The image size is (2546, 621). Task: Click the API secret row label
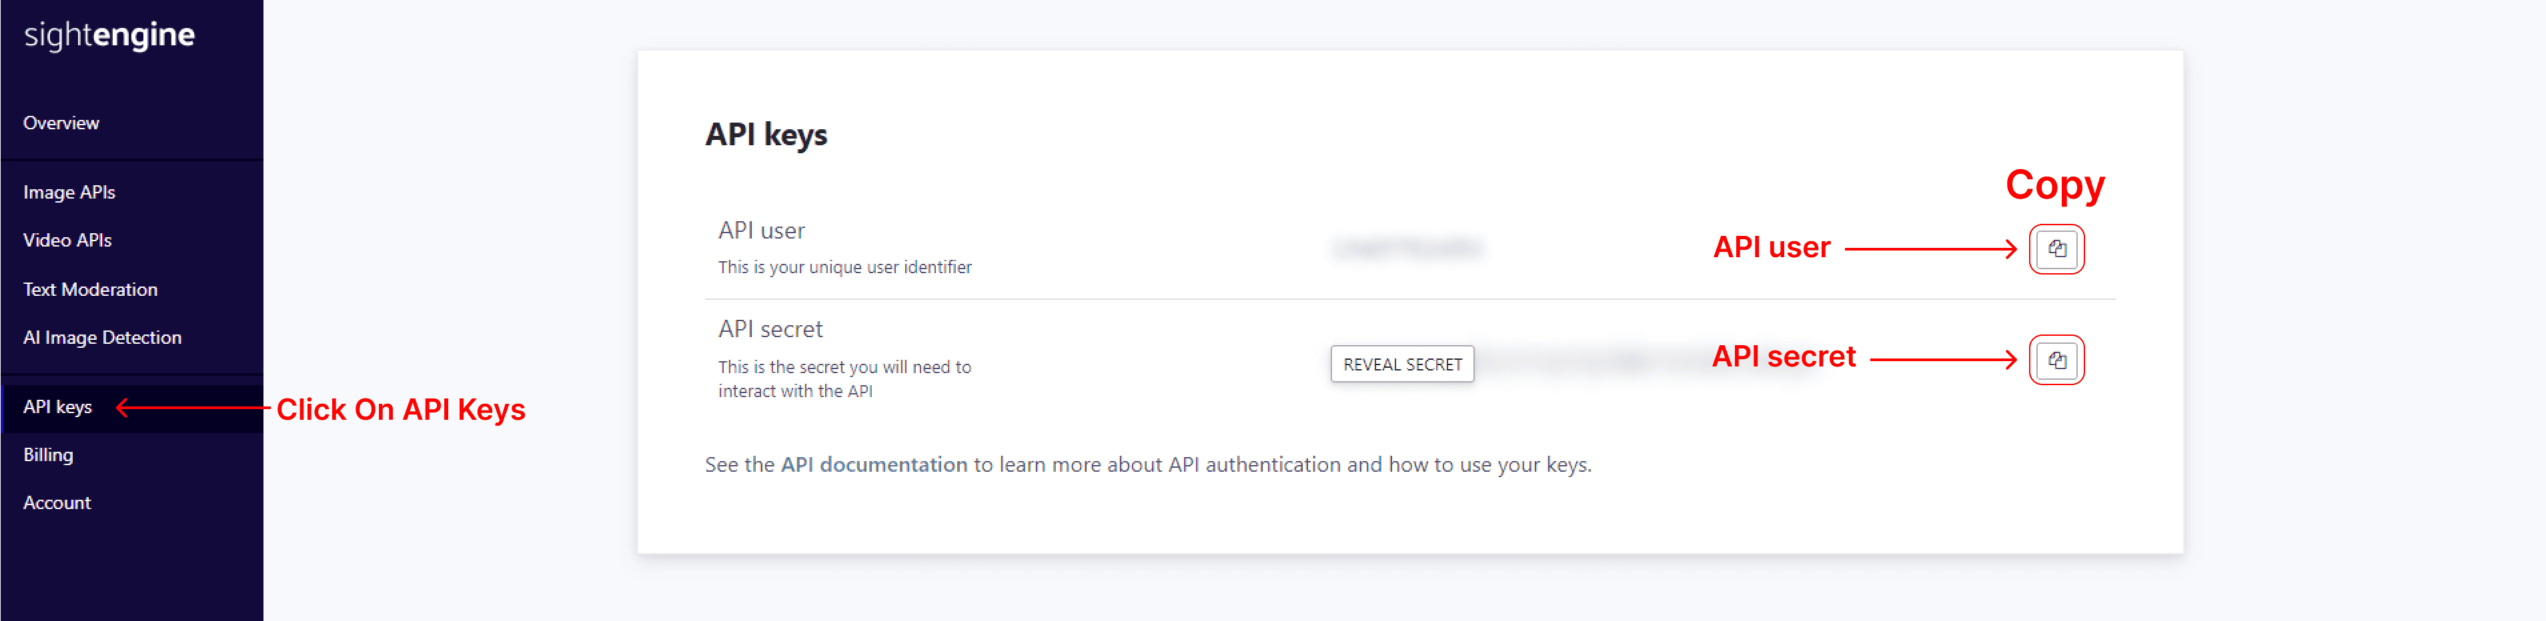[770, 328]
